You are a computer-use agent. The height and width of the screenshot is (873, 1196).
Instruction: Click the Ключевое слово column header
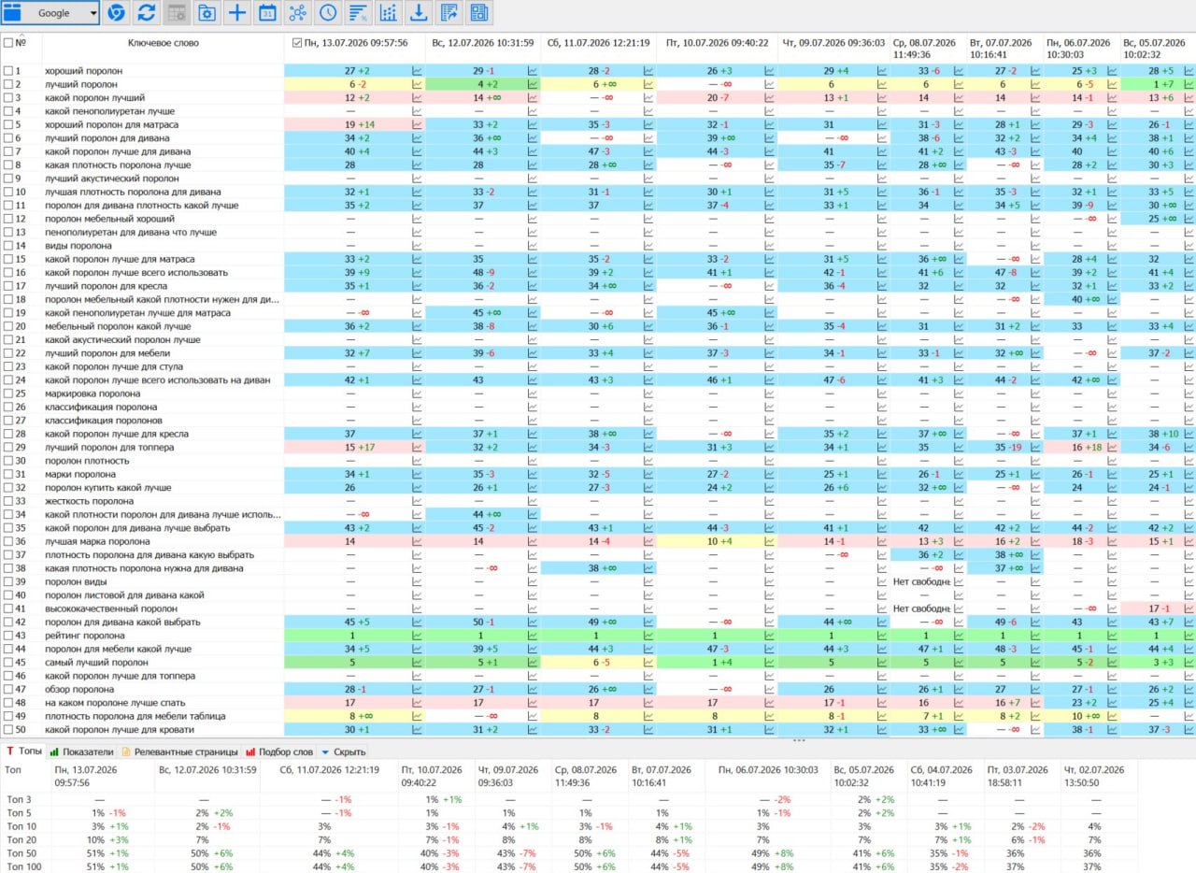(x=164, y=43)
